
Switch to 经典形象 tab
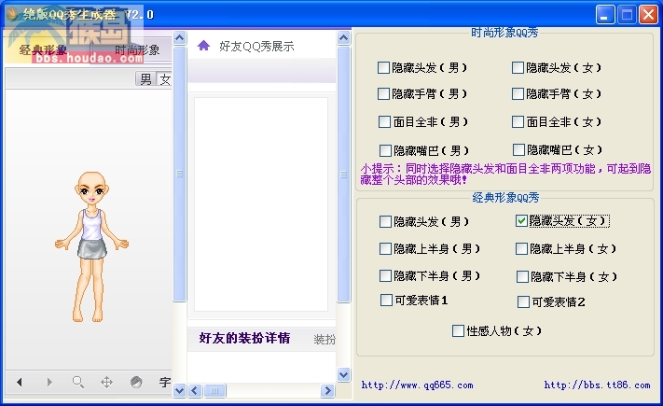tap(43, 50)
